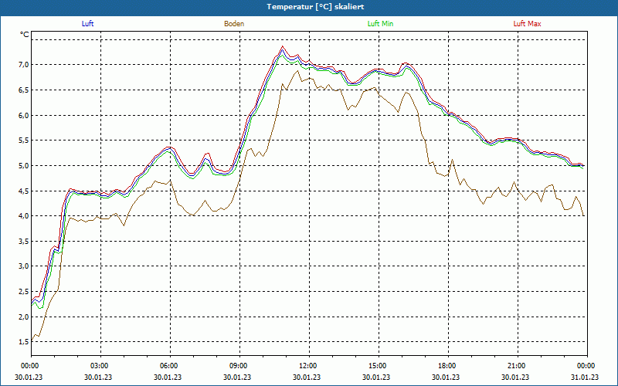Click the 15:00 time axis label

377,366
